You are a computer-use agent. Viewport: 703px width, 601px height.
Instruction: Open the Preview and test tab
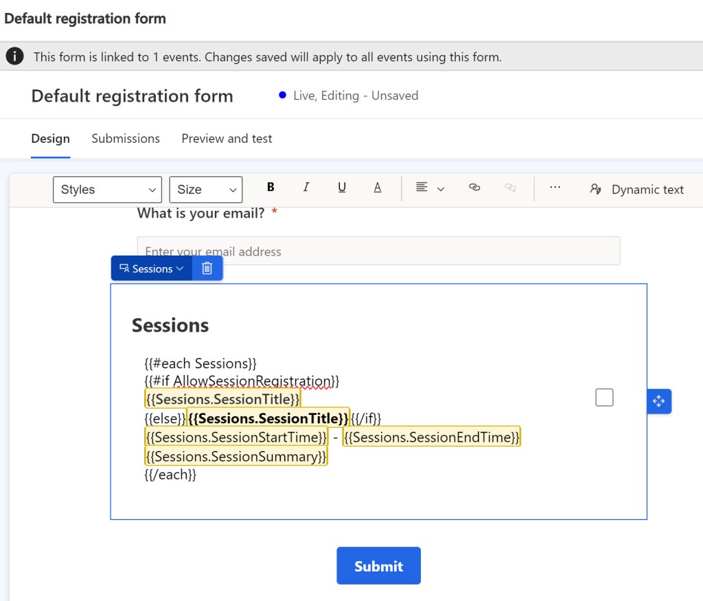pyautogui.click(x=227, y=139)
